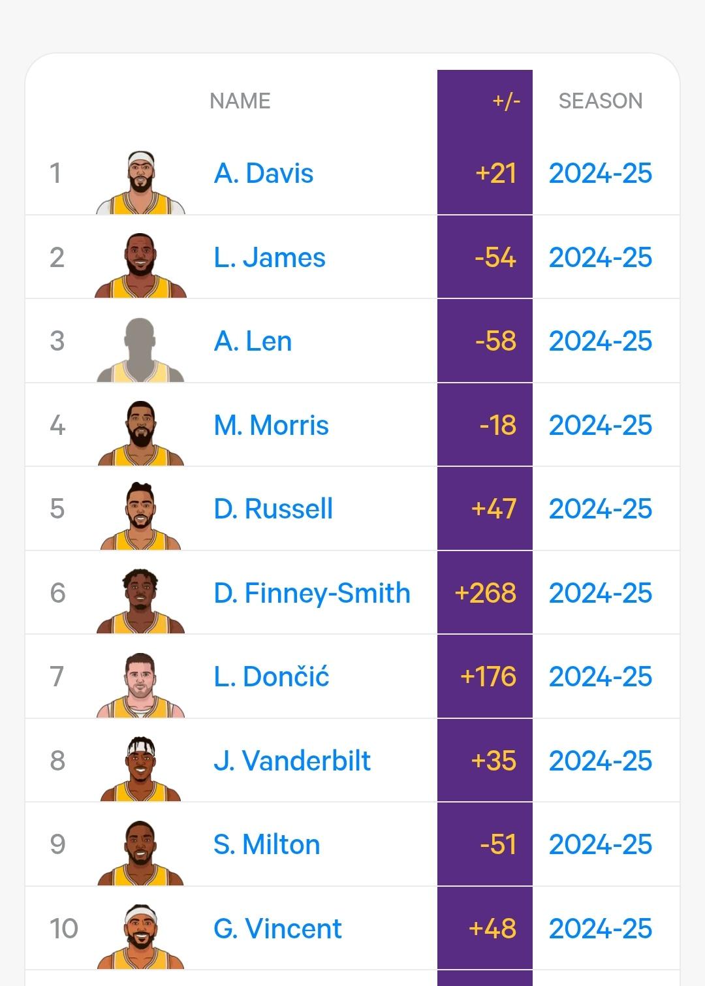This screenshot has height=986, width=705.
Task: Select A. Len placeholder silhouette avatar
Action: [x=140, y=349]
